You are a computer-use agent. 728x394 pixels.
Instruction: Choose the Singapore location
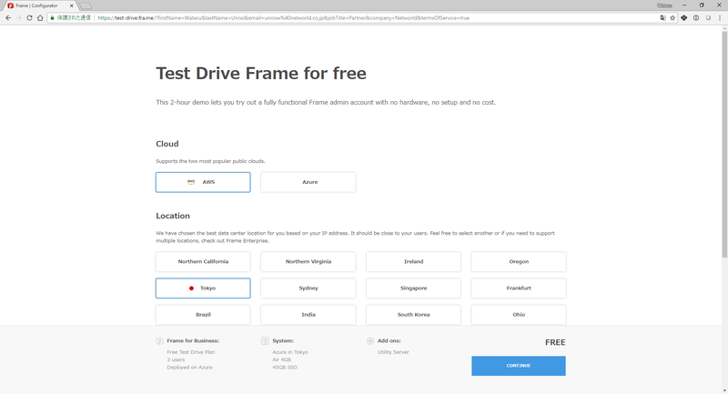(413, 288)
